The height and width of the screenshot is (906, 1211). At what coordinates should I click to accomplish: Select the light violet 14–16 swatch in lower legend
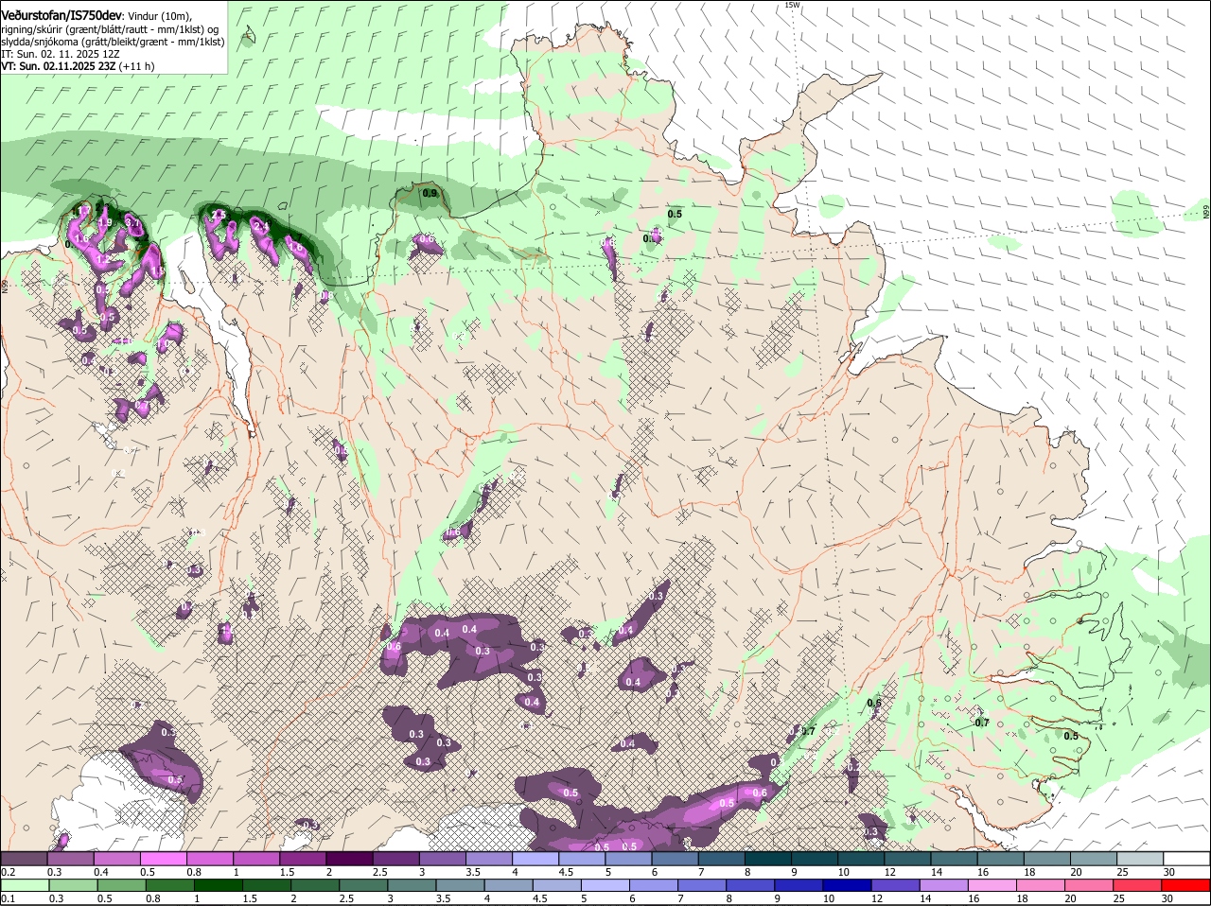pos(943,885)
